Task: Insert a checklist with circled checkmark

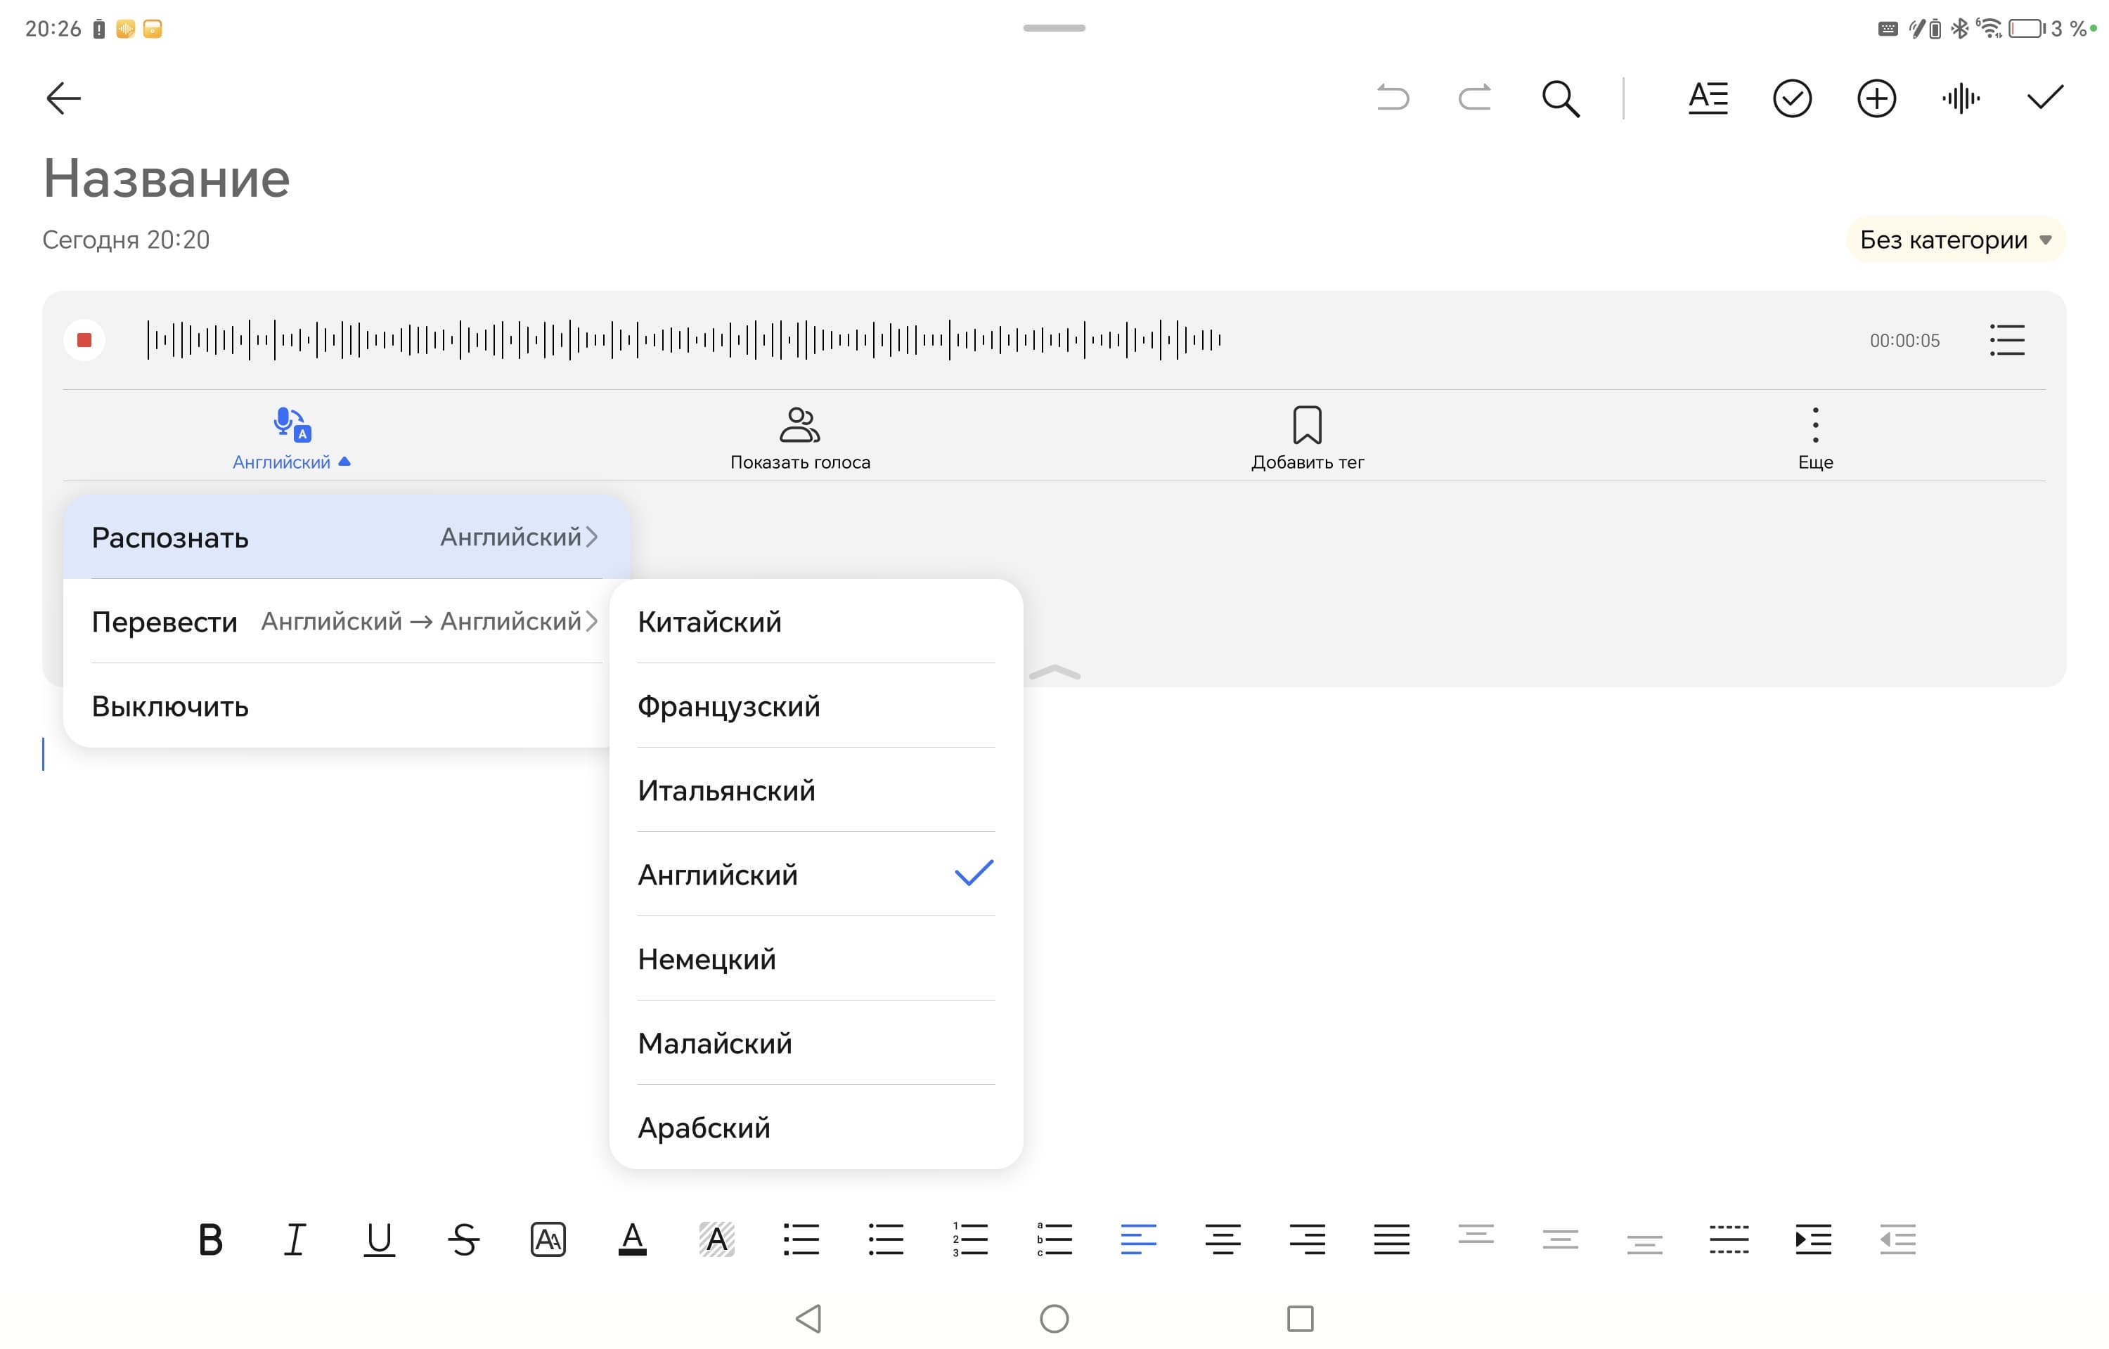Action: click(x=1791, y=98)
